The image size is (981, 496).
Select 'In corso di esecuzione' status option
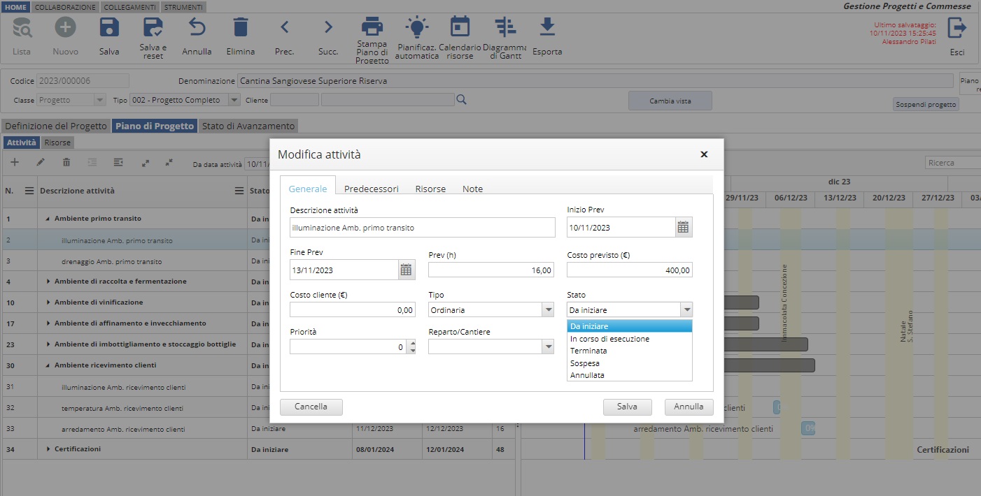[609, 339]
